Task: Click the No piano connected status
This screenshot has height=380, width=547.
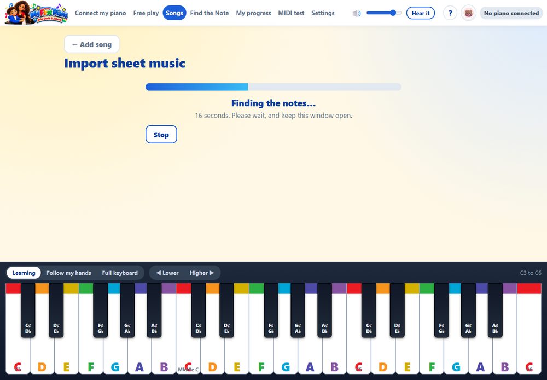Action: pyautogui.click(x=511, y=13)
